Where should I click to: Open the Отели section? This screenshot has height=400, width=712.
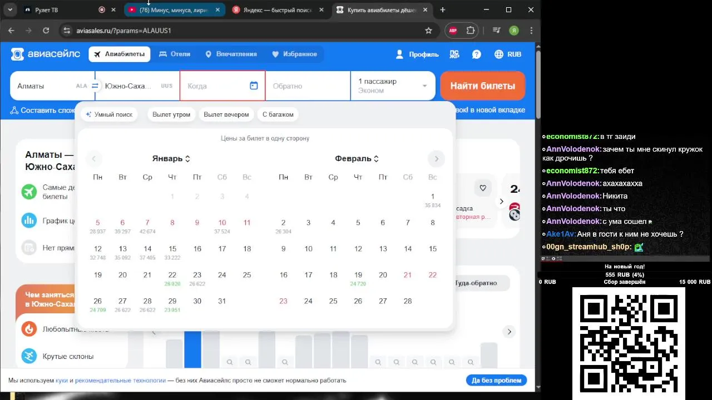pos(175,54)
